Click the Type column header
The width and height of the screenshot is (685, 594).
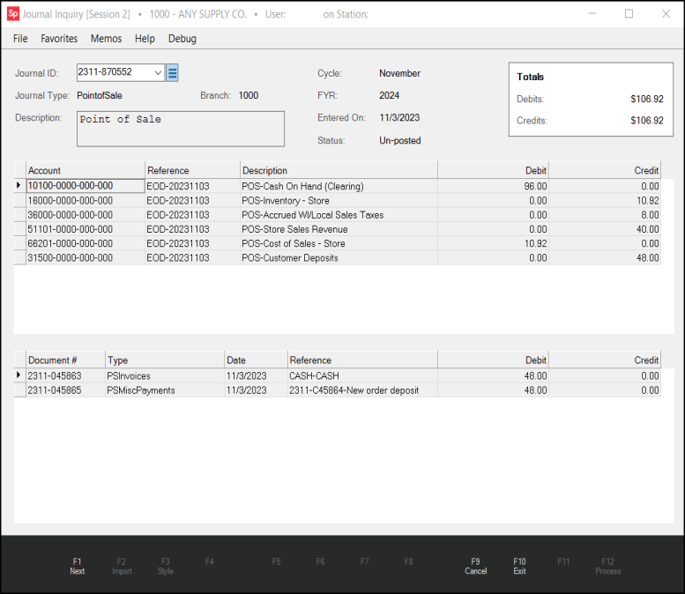(165, 360)
